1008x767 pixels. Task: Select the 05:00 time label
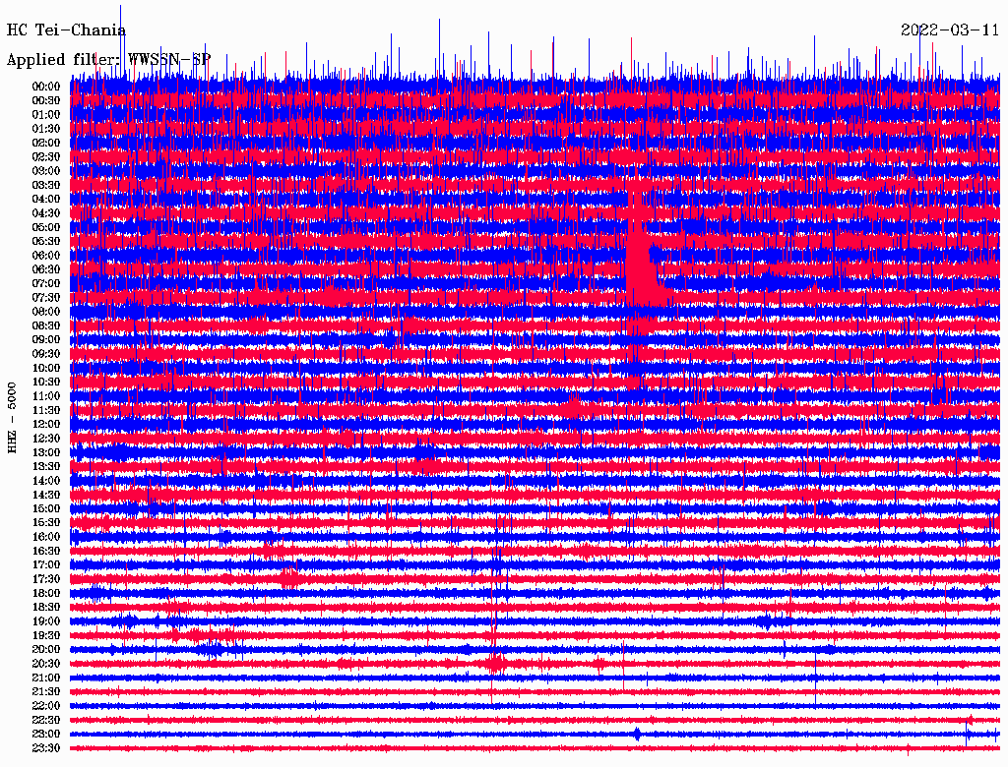coord(46,227)
